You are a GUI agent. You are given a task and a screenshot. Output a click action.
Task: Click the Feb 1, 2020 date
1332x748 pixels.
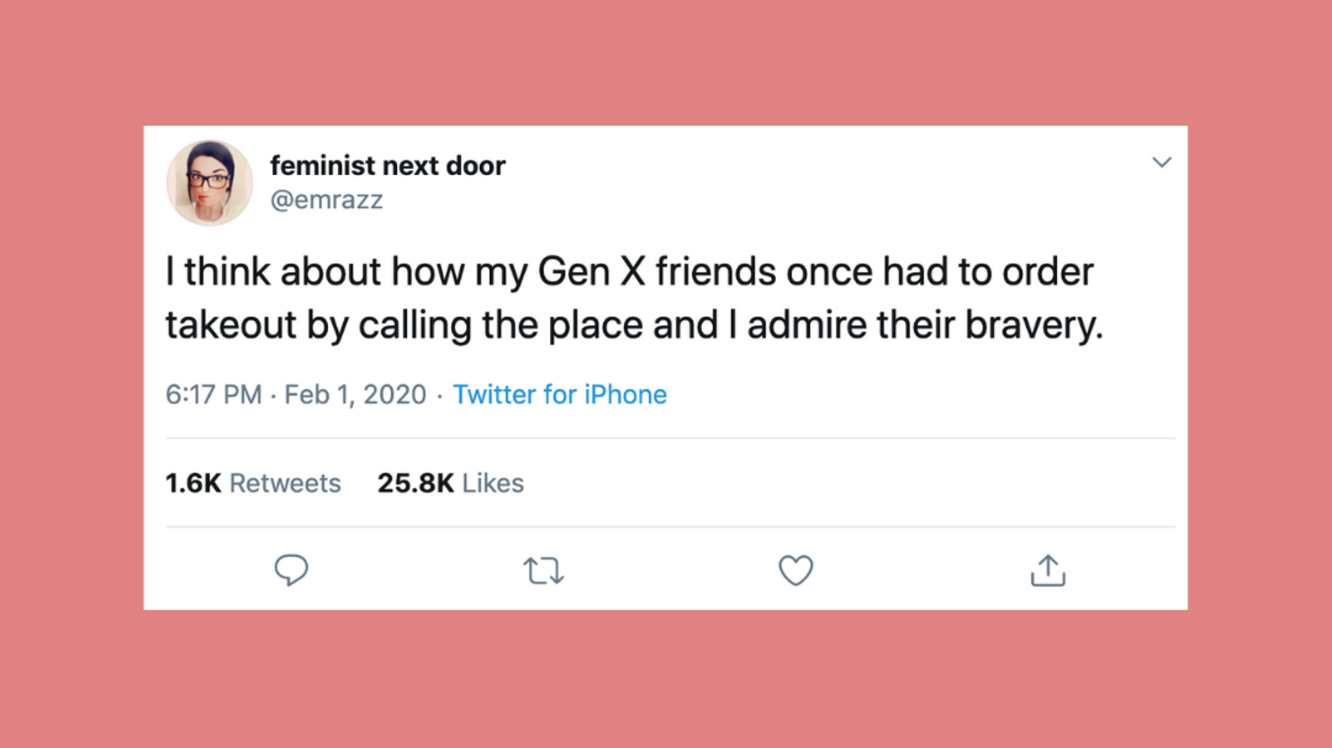[354, 395]
